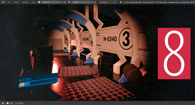Click the Info editor type icon
This screenshot has height=105, width=195.
(x=3, y=2)
